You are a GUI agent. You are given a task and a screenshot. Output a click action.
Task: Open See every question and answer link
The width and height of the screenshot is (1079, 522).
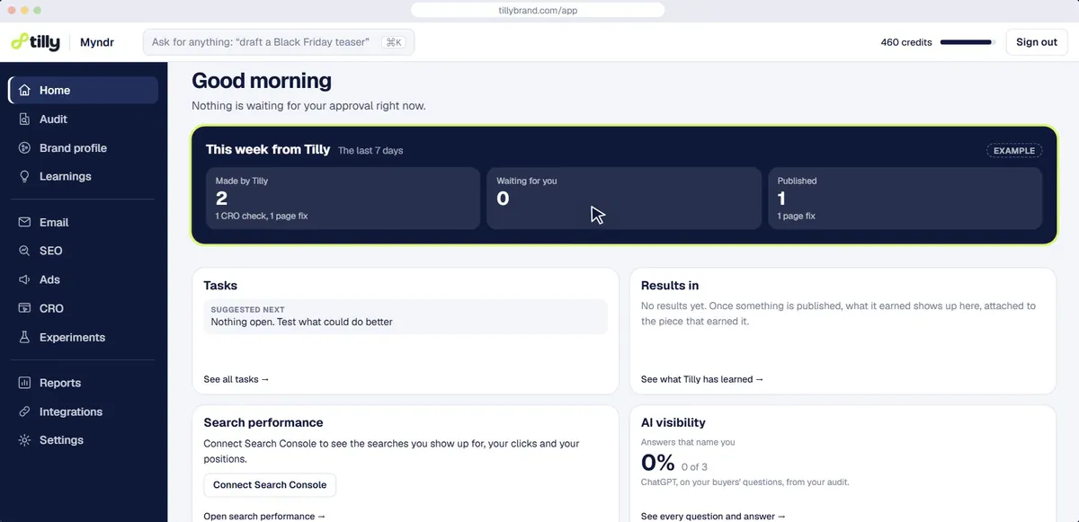(x=713, y=517)
